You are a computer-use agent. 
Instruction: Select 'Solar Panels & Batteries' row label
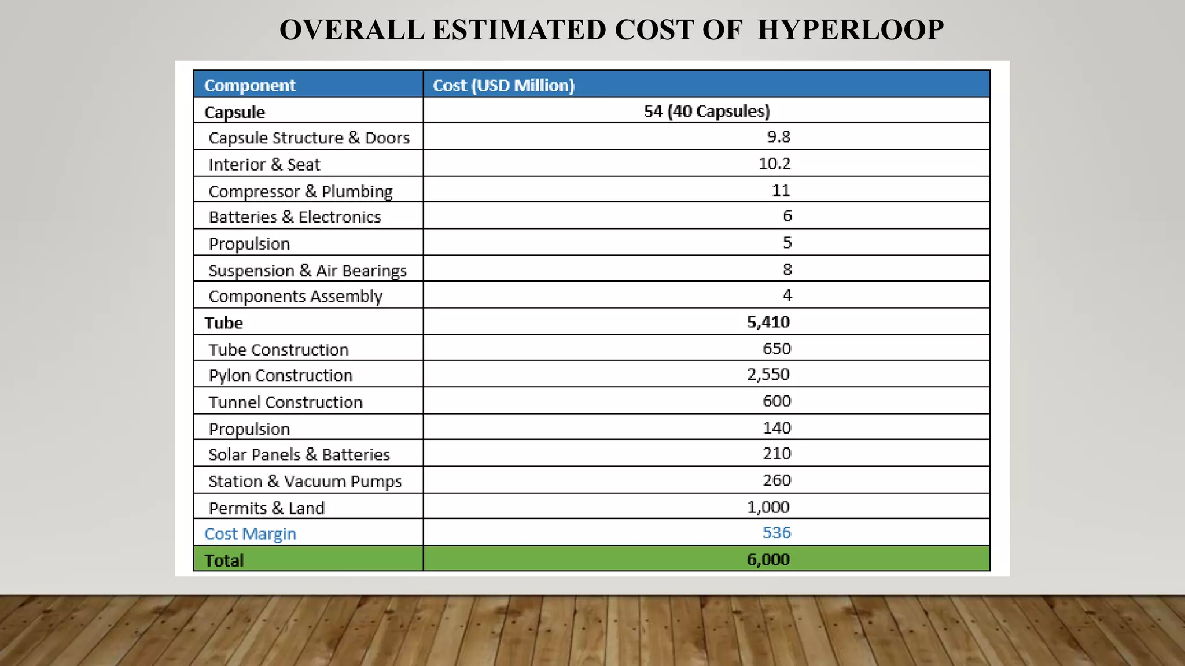[x=299, y=454]
